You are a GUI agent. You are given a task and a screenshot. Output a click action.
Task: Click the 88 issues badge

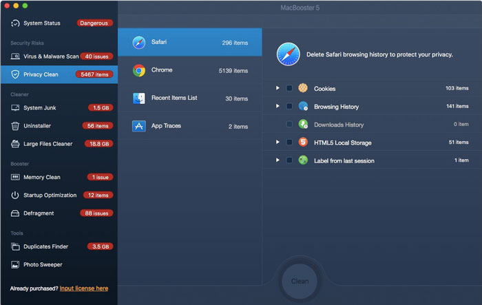click(96, 213)
